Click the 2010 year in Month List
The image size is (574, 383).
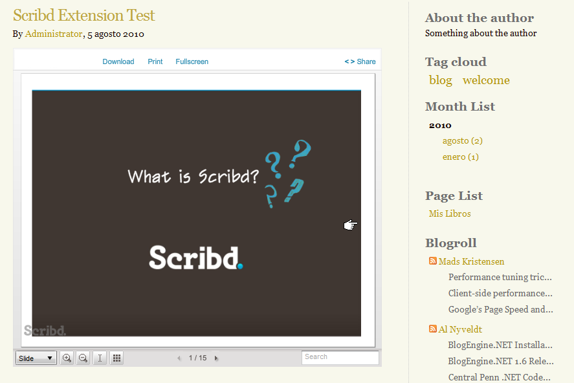click(440, 126)
